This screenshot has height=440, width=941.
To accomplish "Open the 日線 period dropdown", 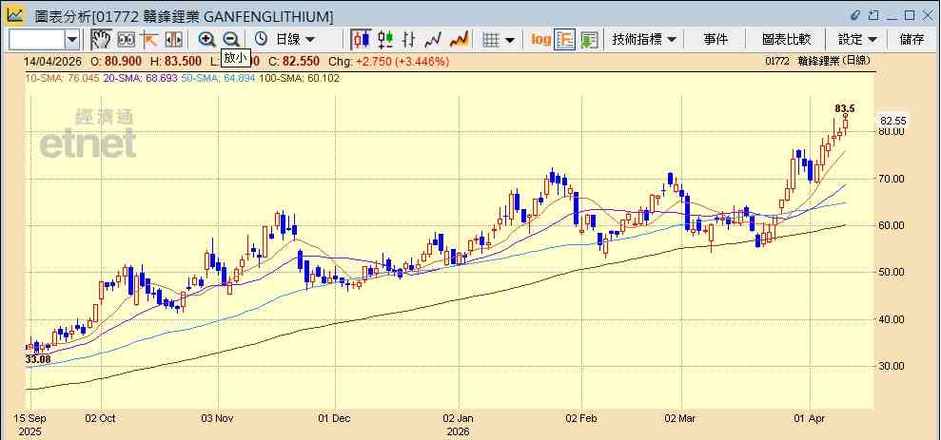I will click(295, 40).
